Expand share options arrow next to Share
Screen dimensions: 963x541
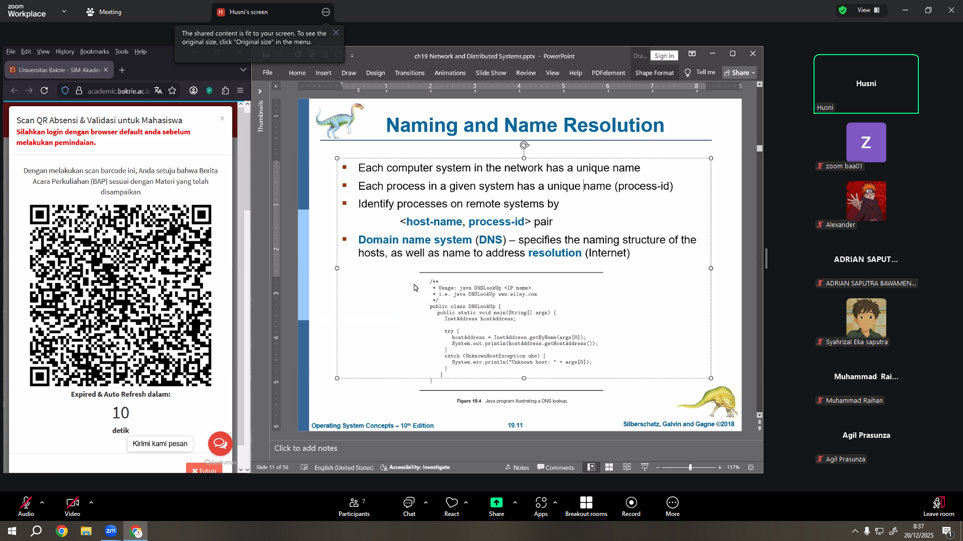tap(515, 502)
